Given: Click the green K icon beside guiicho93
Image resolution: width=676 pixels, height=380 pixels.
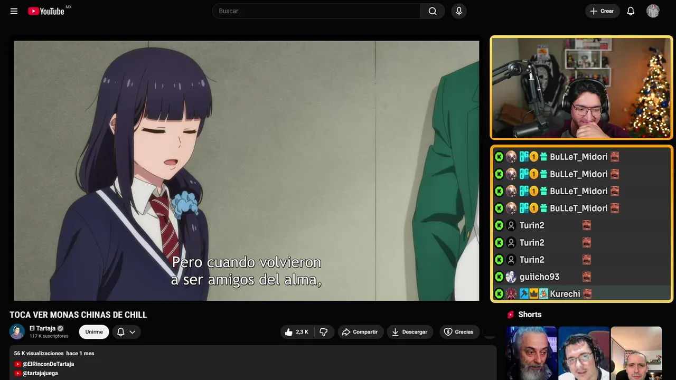Looking at the screenshot, I should click(499, 277).
